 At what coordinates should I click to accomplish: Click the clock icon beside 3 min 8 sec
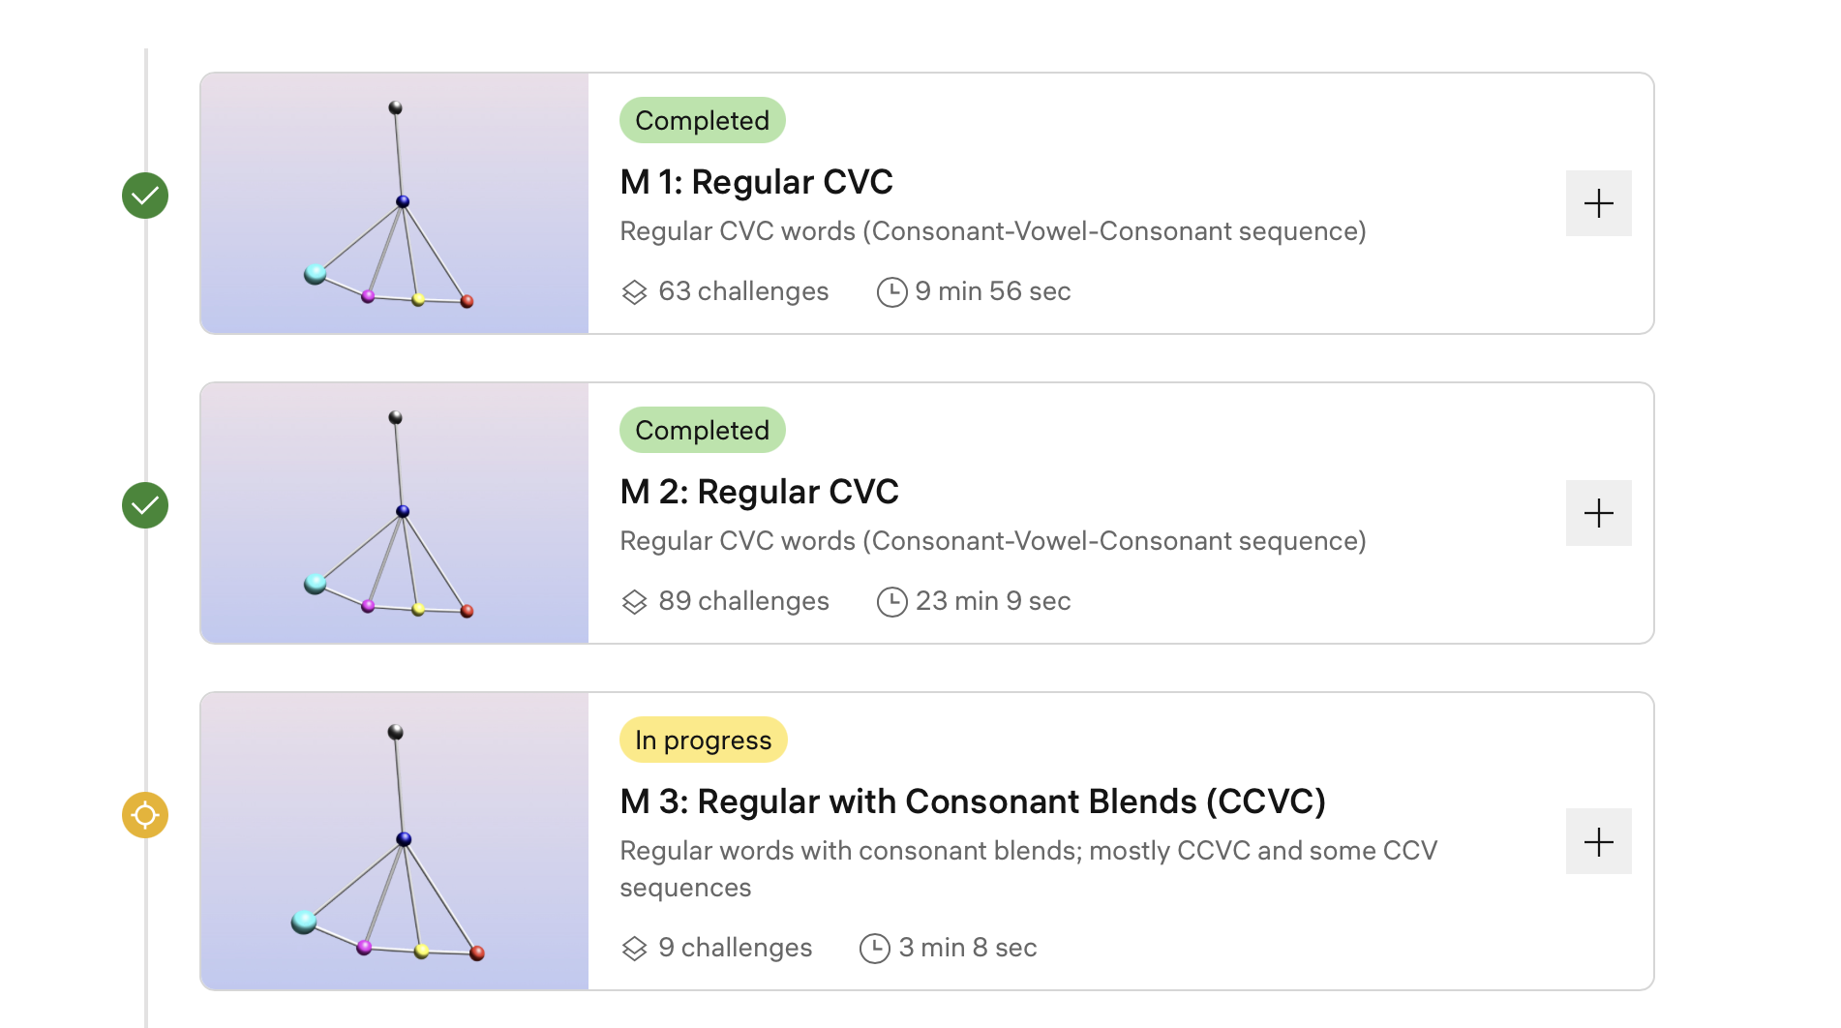tap(875, 948)
